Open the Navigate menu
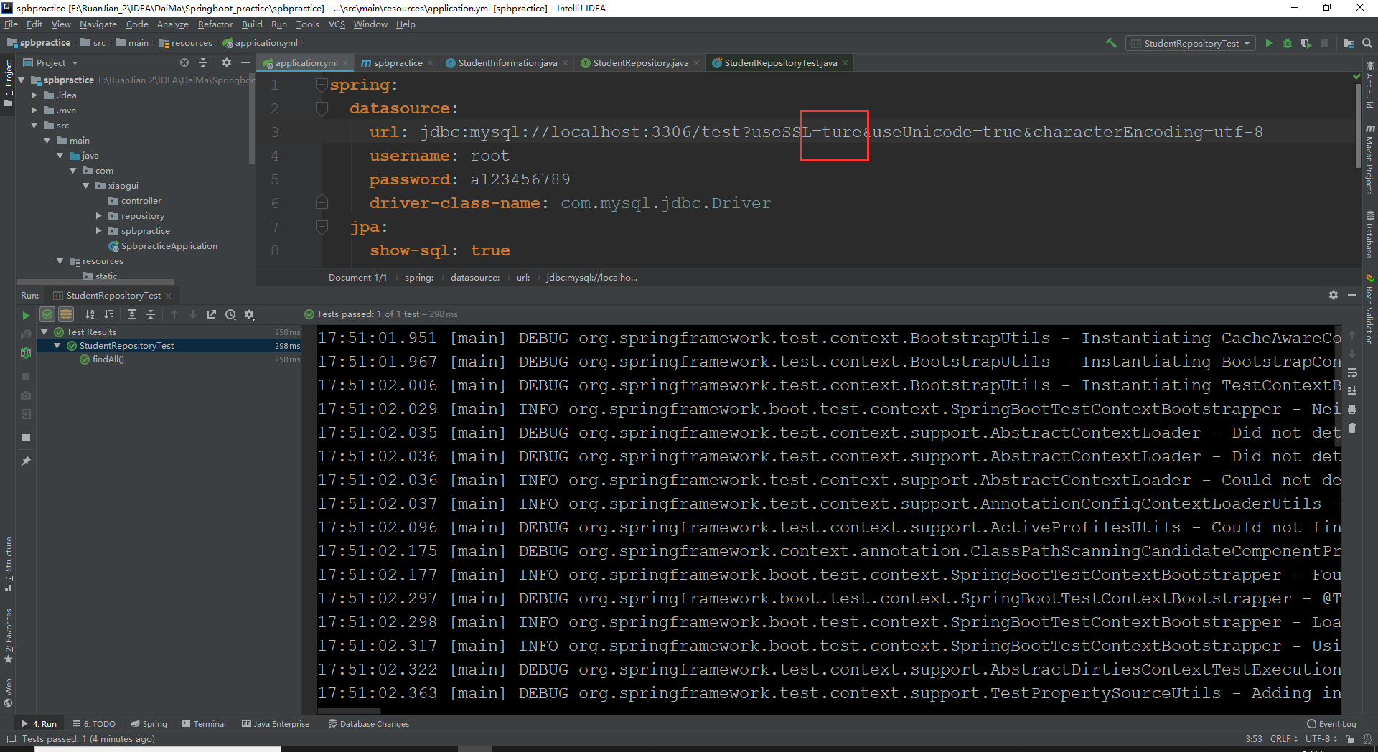 point(98,24)
